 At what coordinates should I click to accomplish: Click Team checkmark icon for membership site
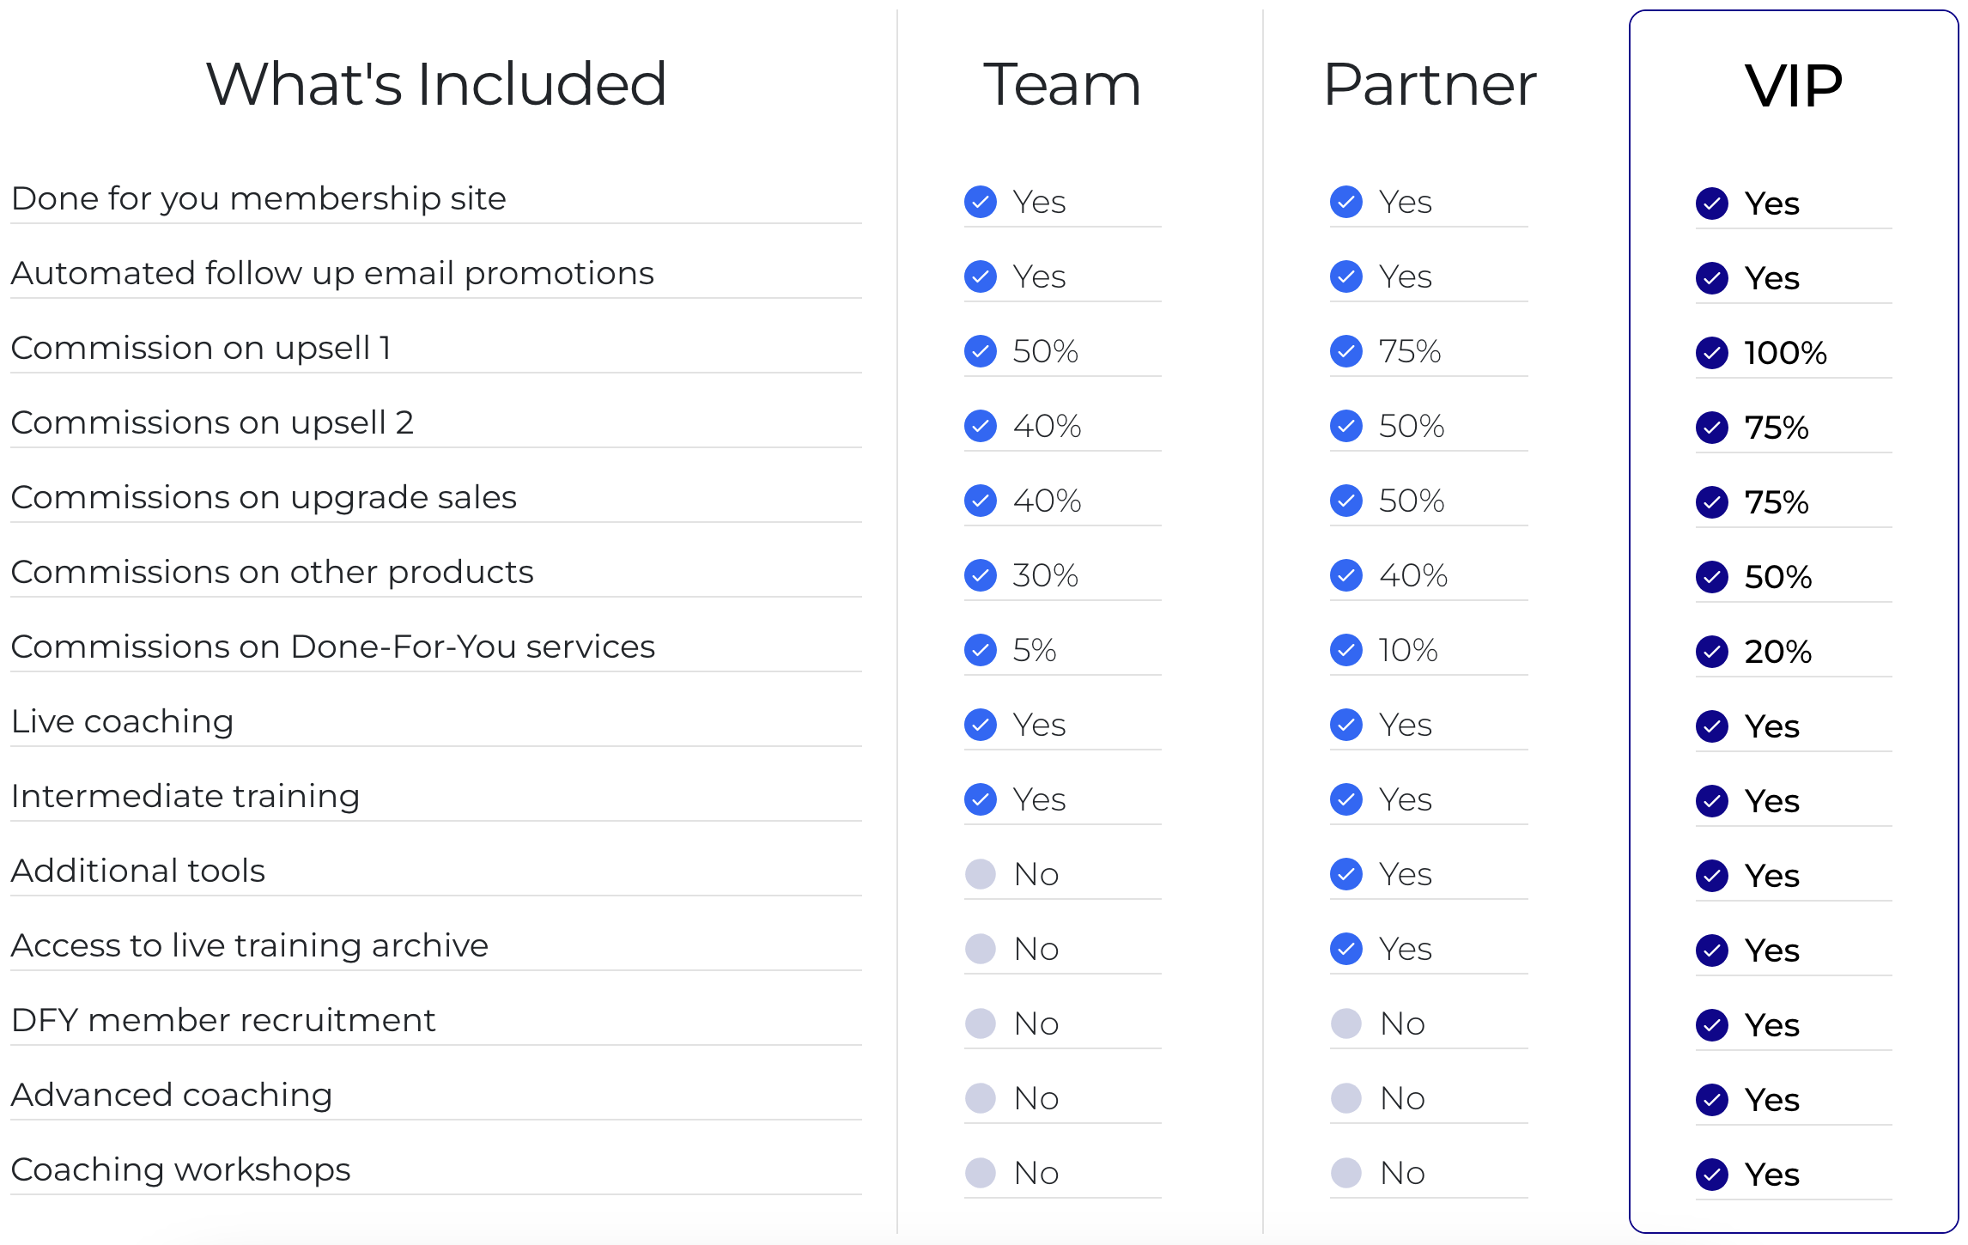tap(980, 202)
